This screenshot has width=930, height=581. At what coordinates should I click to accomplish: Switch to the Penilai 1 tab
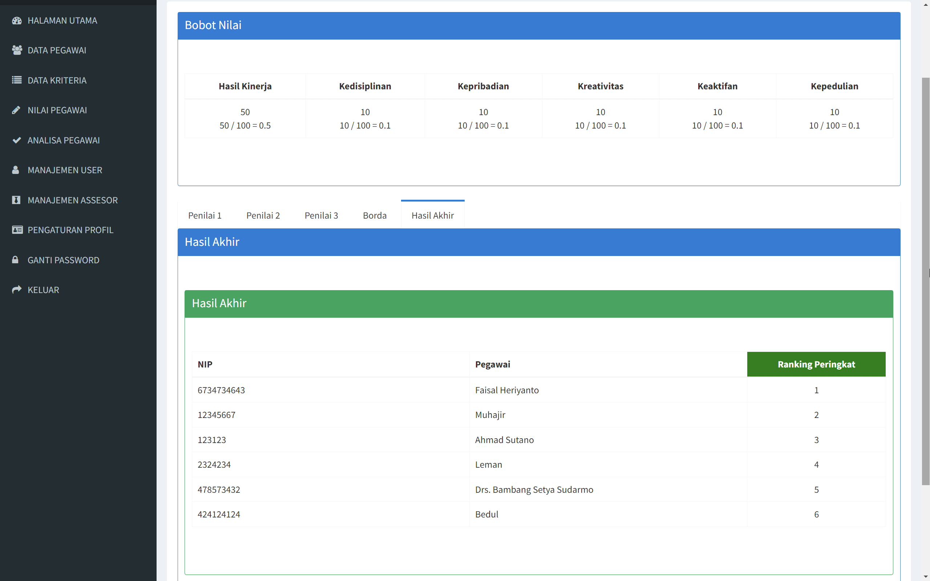point(205,215)
